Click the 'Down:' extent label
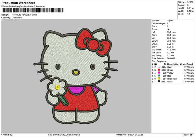Viewport: 195px width, 137px height. coord(154,41)
